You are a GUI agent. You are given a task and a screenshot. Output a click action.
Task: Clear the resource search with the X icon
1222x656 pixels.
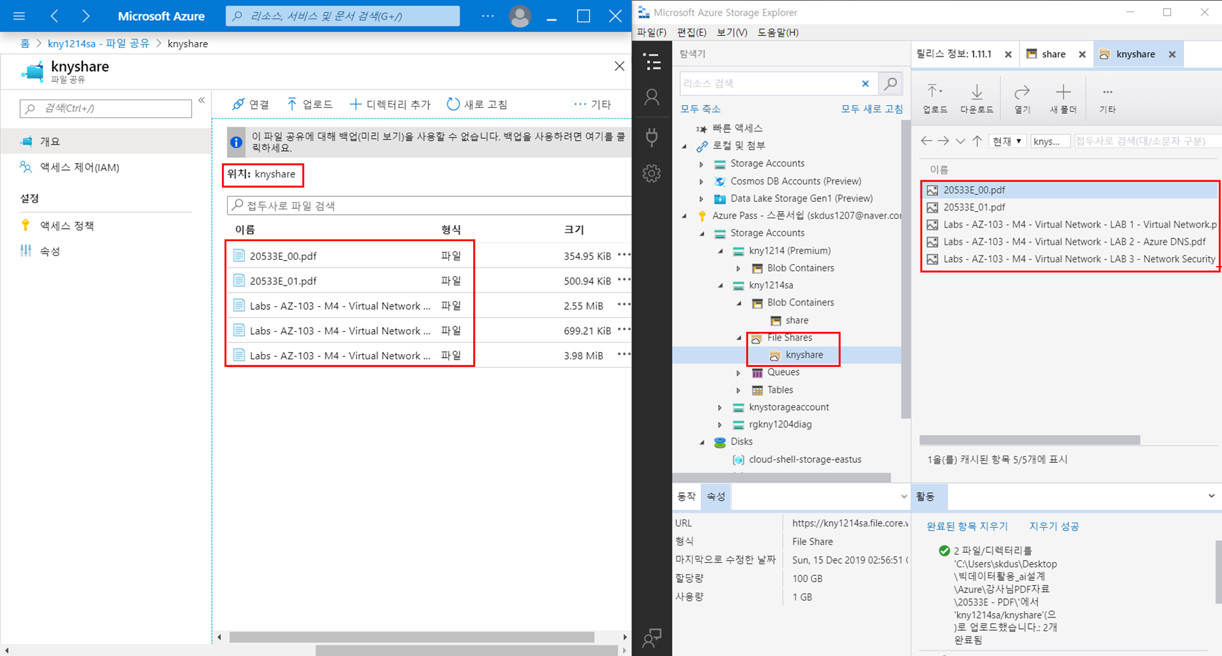[x=865, y=84]
